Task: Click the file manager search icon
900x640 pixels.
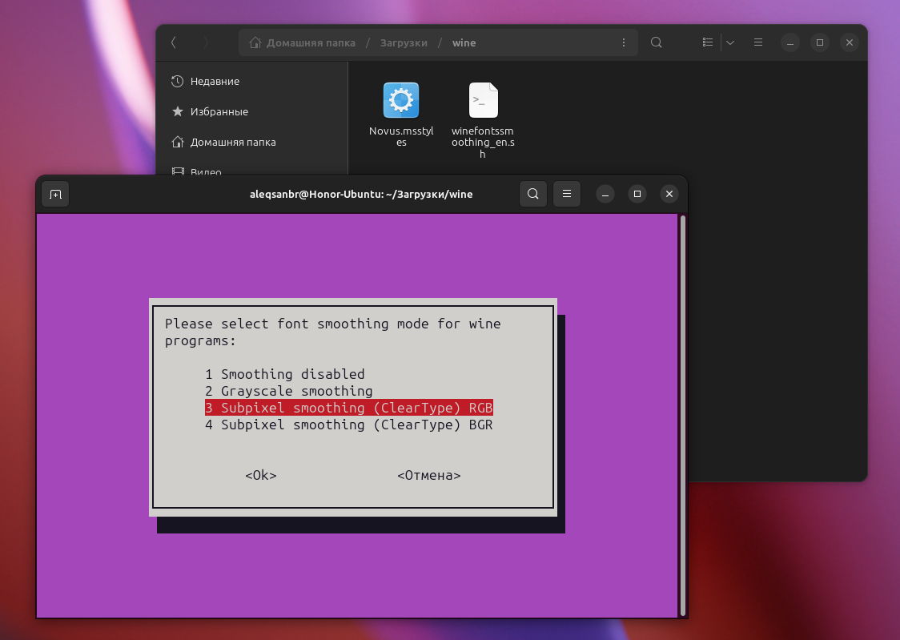Action: [x=657, y=42]
